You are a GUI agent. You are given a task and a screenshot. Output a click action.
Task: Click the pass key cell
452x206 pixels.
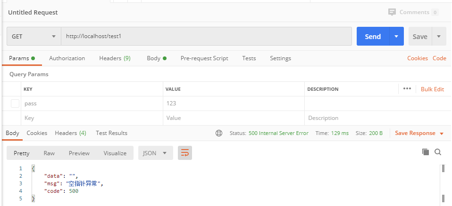[92, 103]
